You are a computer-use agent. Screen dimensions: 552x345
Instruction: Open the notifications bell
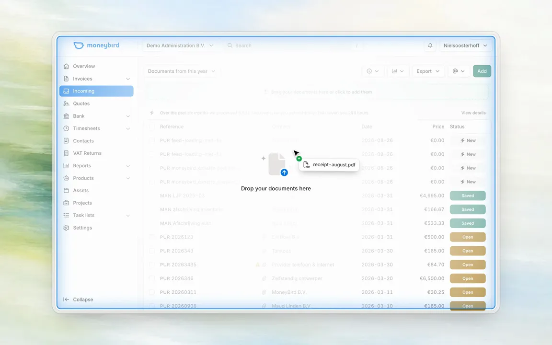[x=430, y=46]
